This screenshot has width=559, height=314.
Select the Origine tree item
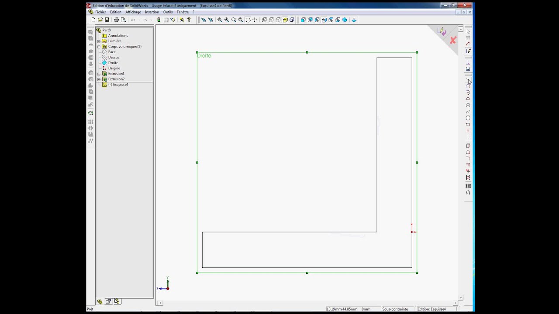[x=114, y=68]
